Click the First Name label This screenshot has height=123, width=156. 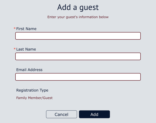pos(26,29)
